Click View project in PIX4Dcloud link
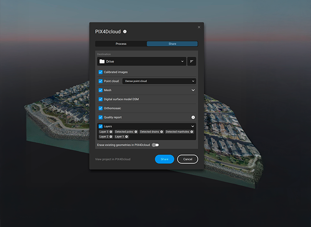This screenshot has height=227, width=311. coord(113,159)
